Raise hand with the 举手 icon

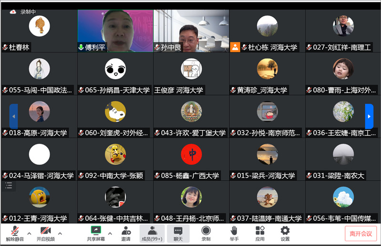[234, 231]
